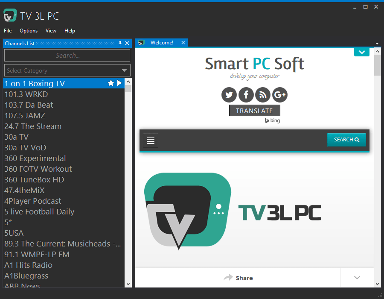Select channel 5*
The image size is (384, 299).
click(64, 222)
